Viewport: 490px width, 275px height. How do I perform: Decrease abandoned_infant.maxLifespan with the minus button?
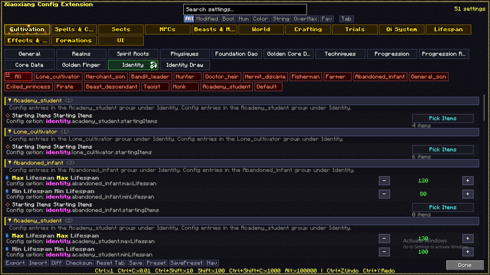pos(384,180)
